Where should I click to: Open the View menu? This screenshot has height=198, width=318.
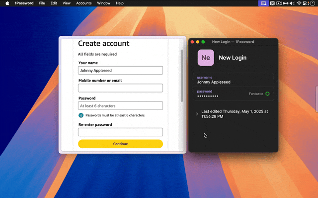[x=67, y=3]
